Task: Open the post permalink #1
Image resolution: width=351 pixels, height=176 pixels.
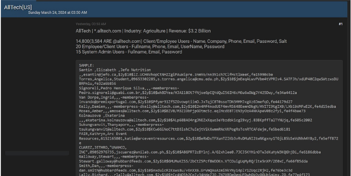Action: coord(340,24)
